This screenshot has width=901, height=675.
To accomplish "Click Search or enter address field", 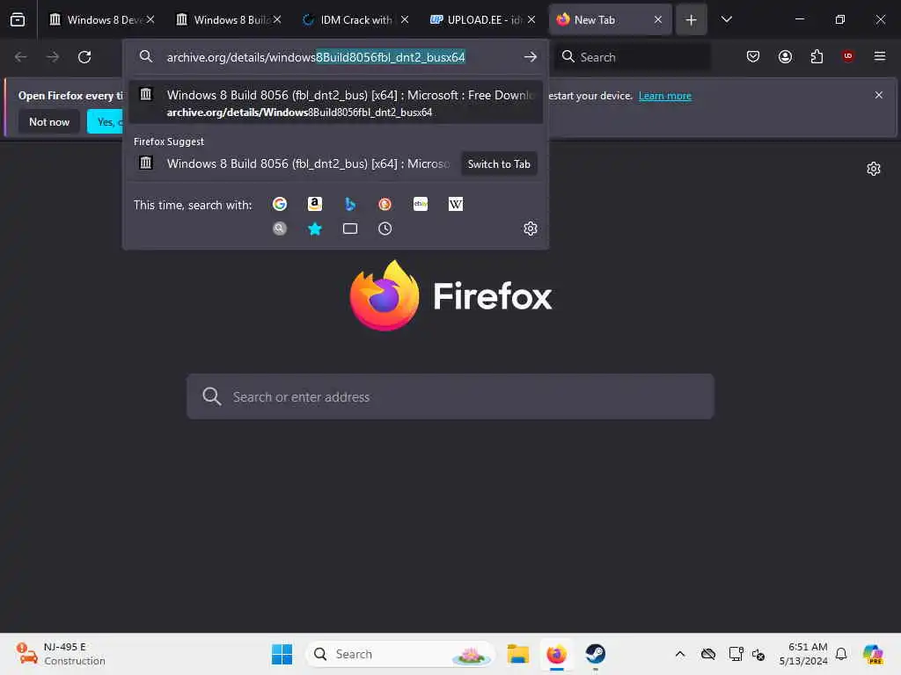I will tap(450, 396).
